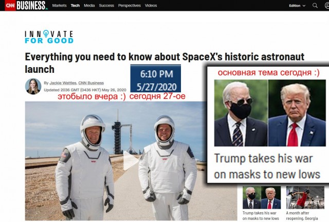329x222 pixels.
Task: Expand the Edition dropdown
Action: [x=297, y=6]
